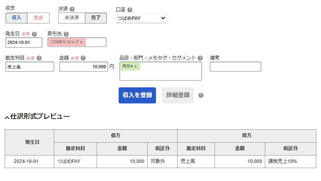Click help icon next to 金額
This screenshot has width=321, height=181.
(x=83, y=58)
